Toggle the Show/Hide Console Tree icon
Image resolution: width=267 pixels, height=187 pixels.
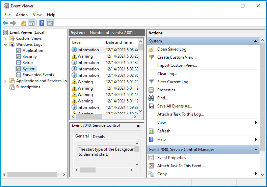(x=32, y=23)
